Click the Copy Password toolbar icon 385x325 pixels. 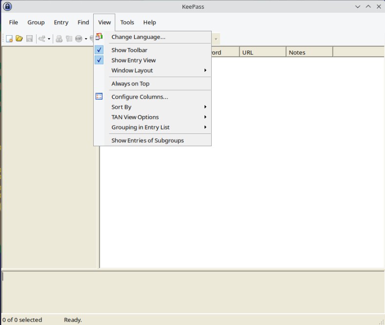[x=69, y=39]
